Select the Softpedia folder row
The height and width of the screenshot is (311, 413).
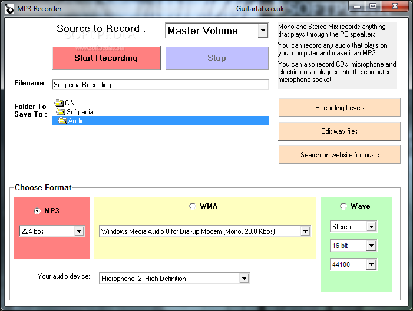tap(160, 112)
